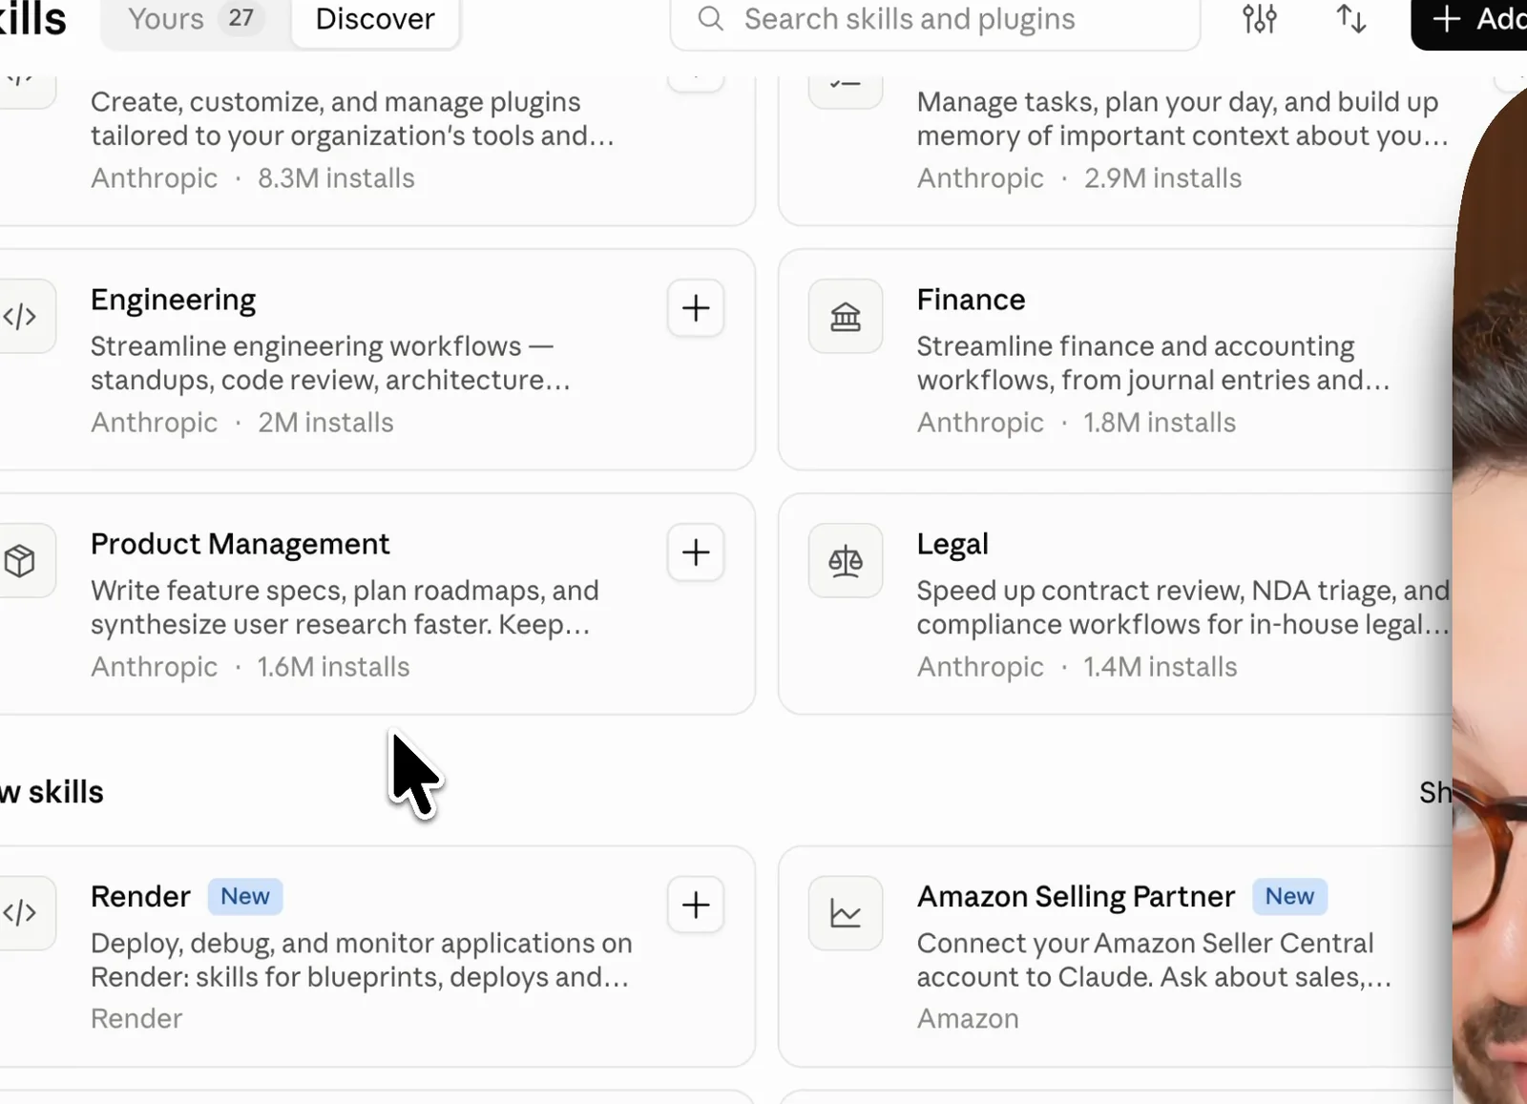Click 'Connect your Amazon Seller Central' description

tap(1154, 960)
